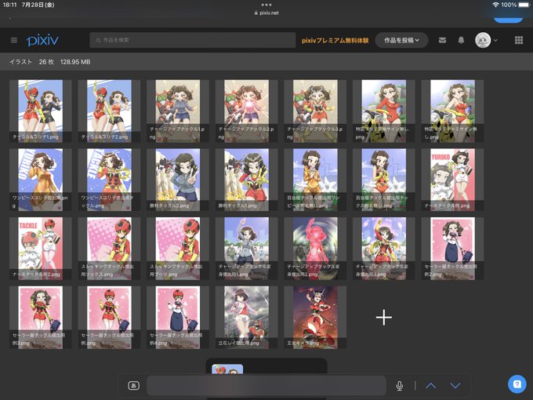This screenshot has width=533, height=400.
Task: Select thumbnail チャージアップタックル1.png
Action: pyautogui.click(x=178, y=111)
